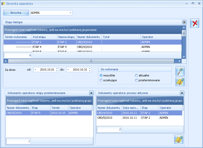This screenshot has width=203, height=148.
Task: Open the 'od' date calendar dropdown
Action: click(x=35, y=70)
